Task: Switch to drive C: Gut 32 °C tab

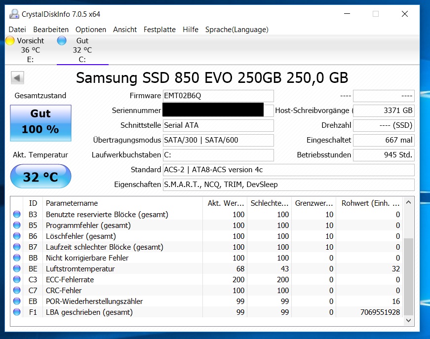Action: pos(82,50)
